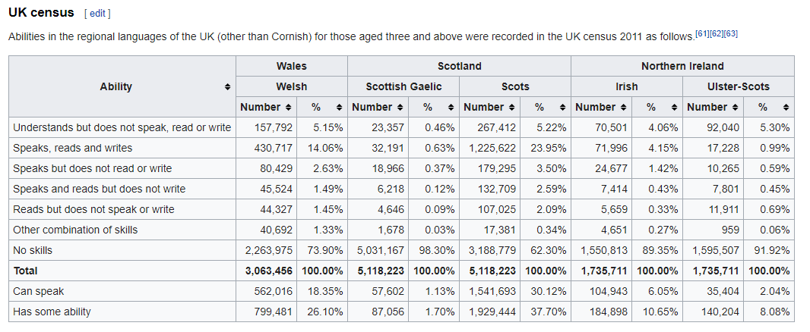Sort the table by Ability column arrow
Viewport: 810px width, 332px height.
[x=227, y=87]
